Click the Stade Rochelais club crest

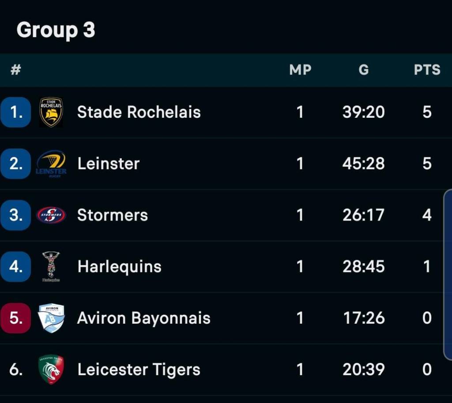pos(51,112)
